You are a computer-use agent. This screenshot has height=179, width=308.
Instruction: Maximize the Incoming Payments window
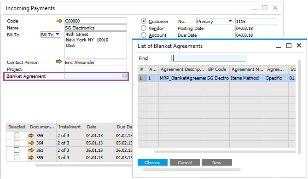[x=265, y=8]
